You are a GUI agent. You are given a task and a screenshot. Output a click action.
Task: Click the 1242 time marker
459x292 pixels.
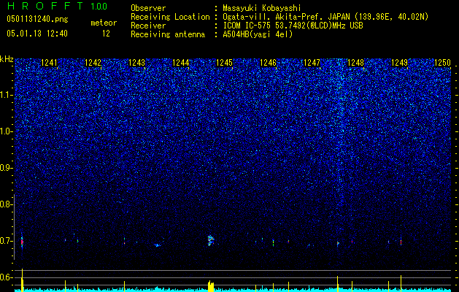tap(93, 63)
